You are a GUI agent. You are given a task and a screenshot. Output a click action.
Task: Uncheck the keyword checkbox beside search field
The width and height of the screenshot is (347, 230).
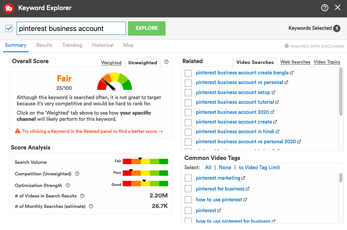click(9, 28)
